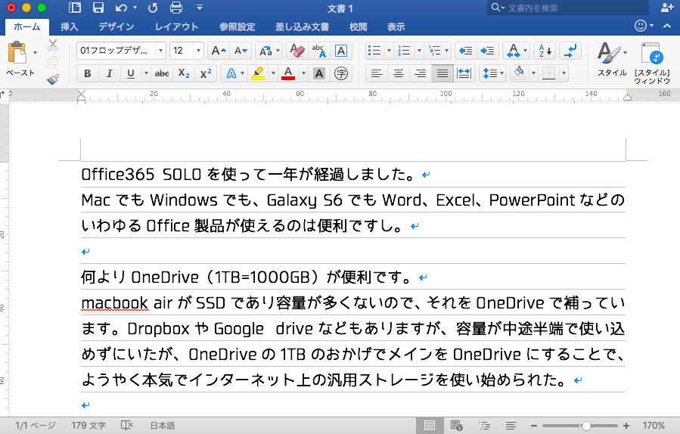Viewport: 680px width, 434px height.
Task: Click the 1/1 ページ page indicator
Action: [x=35, y=426]
